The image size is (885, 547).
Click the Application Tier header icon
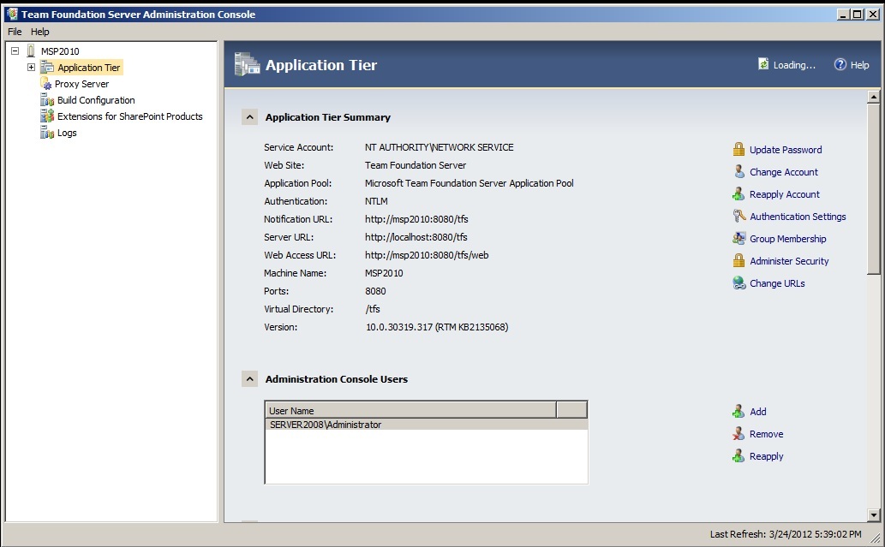click(248, 64)
